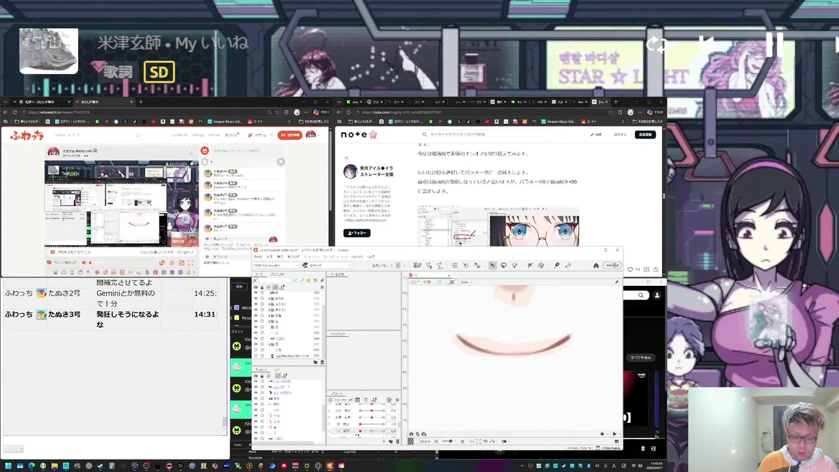This screenshot has height=472, width=839.
Task: Click the live stream video on ふわっち
Action: pos(121,203)
